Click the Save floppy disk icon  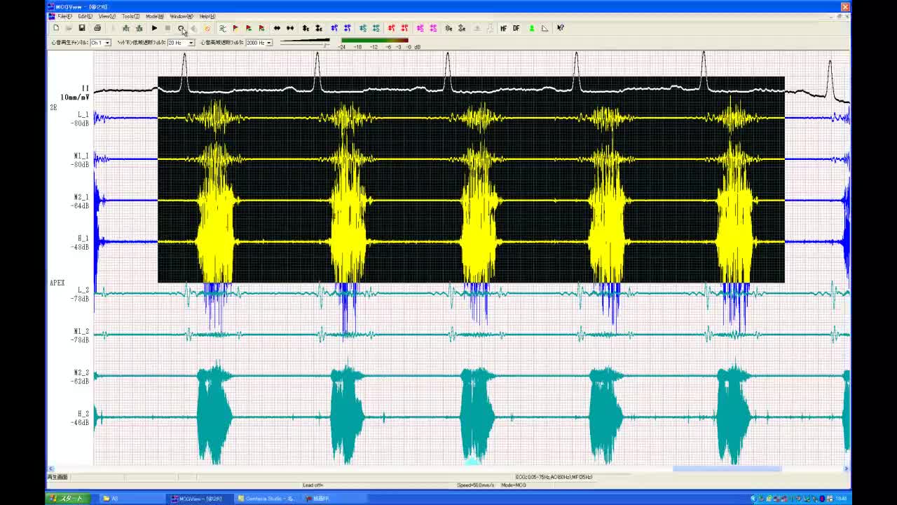pos(82,28)
